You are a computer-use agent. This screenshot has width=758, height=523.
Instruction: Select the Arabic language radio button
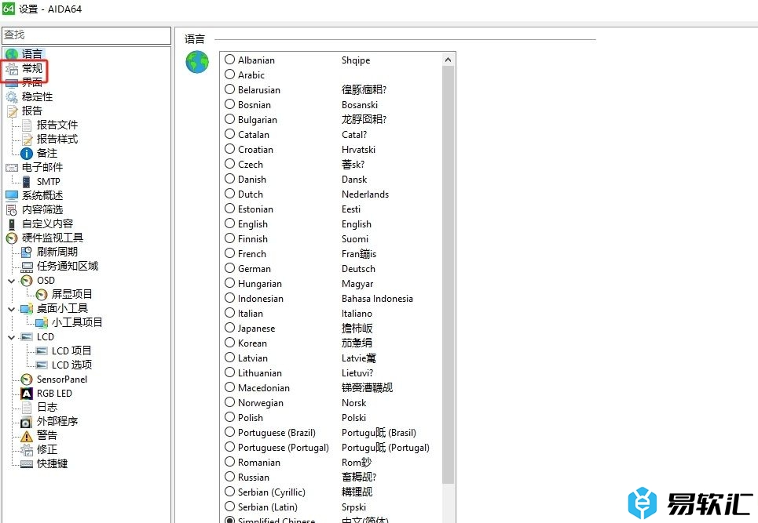pyautogui.click(x=229, y=74)
